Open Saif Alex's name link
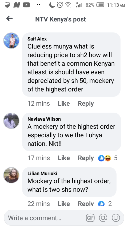128x229 pixels. 37,39
